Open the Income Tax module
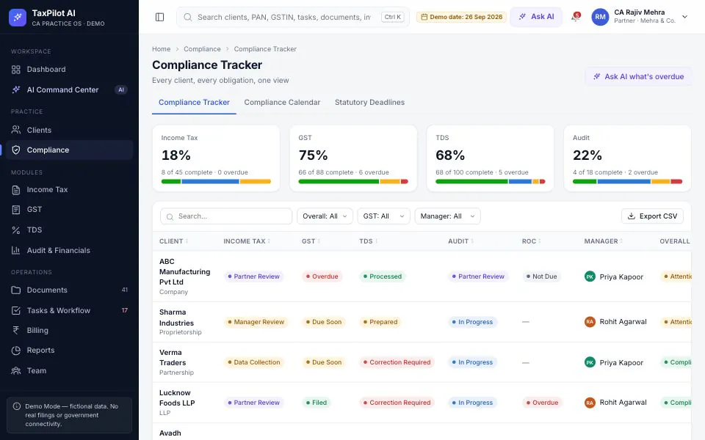Screen dimensions: 705x440 point(69,190)
